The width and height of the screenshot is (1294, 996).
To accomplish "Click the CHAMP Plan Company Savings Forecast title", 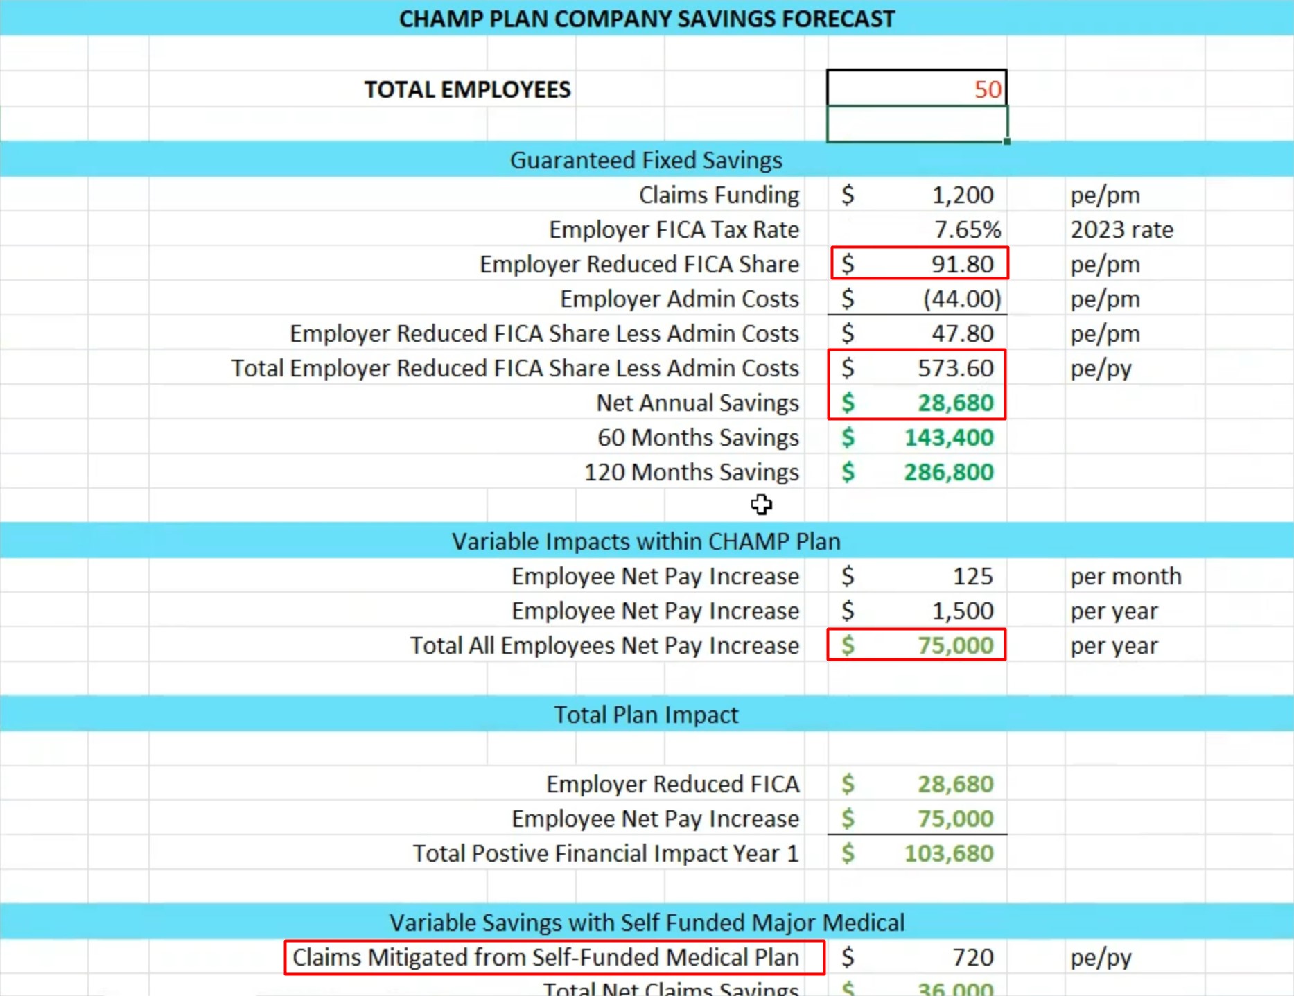I will pos(646,19).
